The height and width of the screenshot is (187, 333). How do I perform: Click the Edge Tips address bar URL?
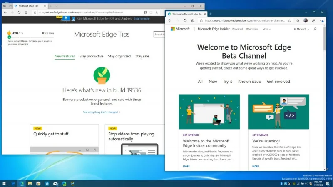point(81,12)
